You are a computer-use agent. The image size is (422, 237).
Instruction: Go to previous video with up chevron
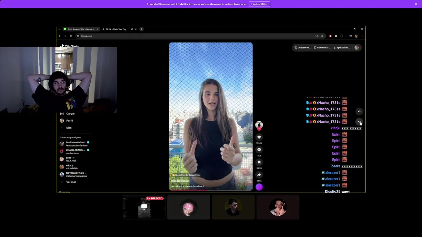point(359,112)
